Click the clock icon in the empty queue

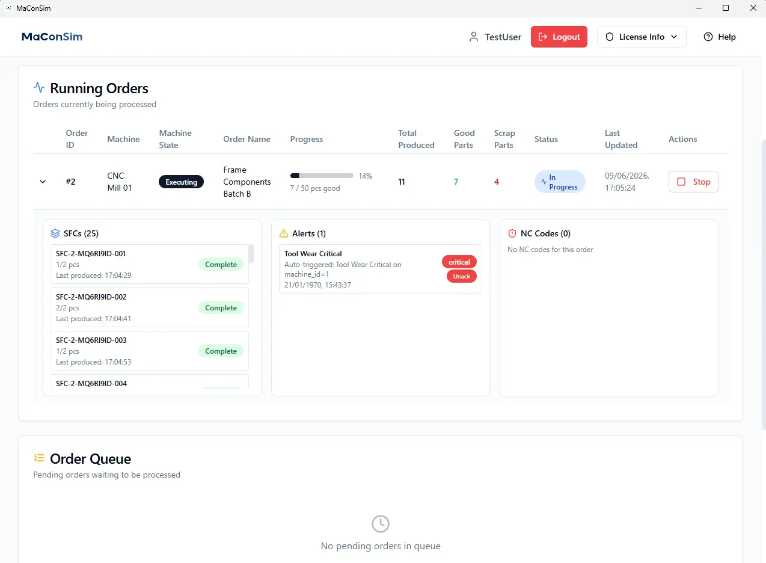(x=381, y=523)
